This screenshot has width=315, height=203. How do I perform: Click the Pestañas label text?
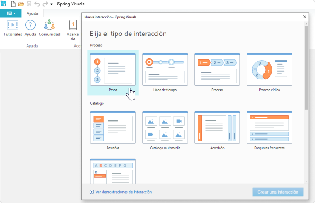(113, 148)
